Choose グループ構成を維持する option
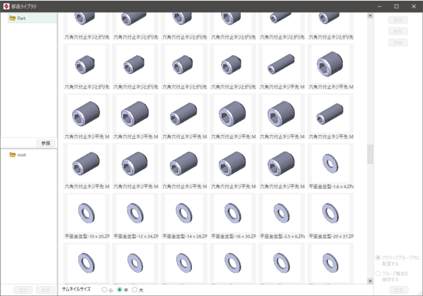Image resolution: width=423 pixels, height=296 pixels. (x=378, y=273)
